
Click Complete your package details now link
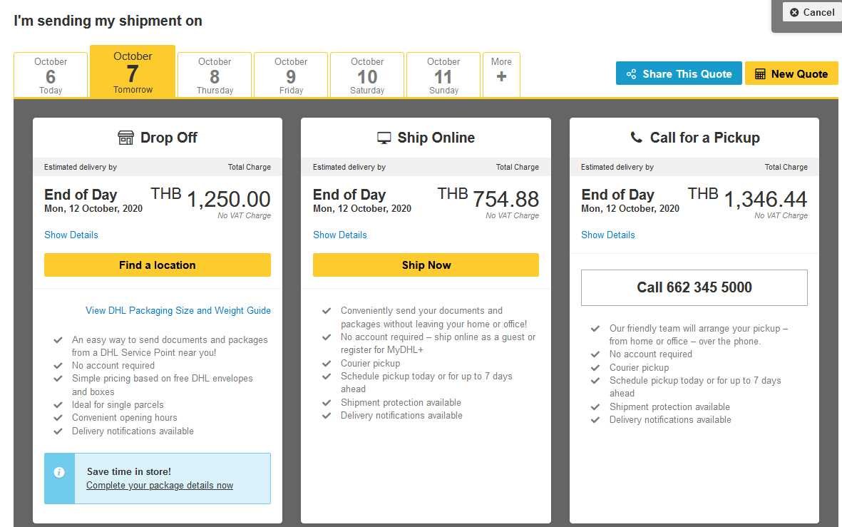coord(160,485)
